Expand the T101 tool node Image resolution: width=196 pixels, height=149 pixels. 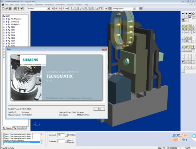pyautogui.click(x=4, y=27)
